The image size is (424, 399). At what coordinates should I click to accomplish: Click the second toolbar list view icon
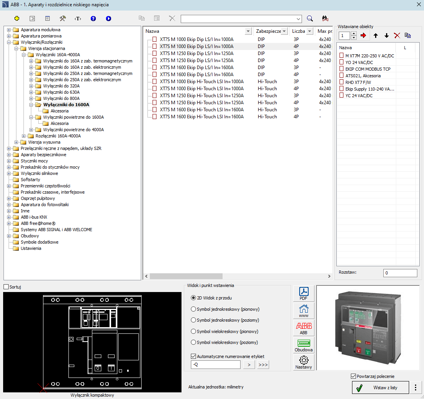click(32, 18)
